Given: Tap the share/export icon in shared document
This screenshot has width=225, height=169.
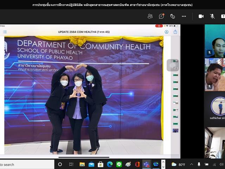Looking at the screenshot, I should click(x=175, y=32).
